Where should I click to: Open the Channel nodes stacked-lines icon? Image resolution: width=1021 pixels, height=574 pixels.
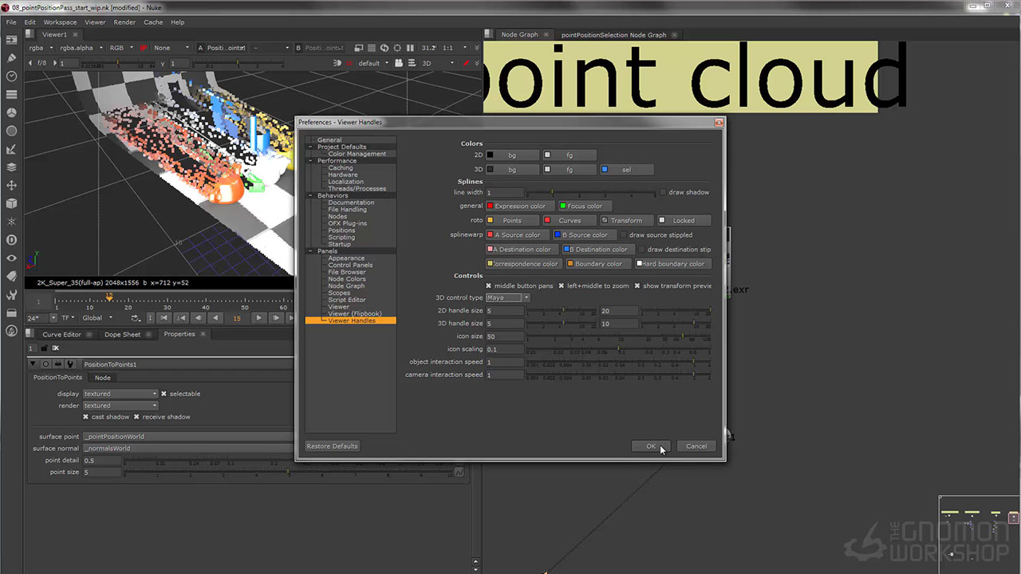tap(11, 95)
